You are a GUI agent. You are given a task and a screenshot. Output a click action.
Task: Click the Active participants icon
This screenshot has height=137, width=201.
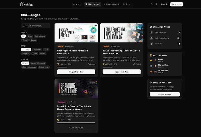pos(152,38)
